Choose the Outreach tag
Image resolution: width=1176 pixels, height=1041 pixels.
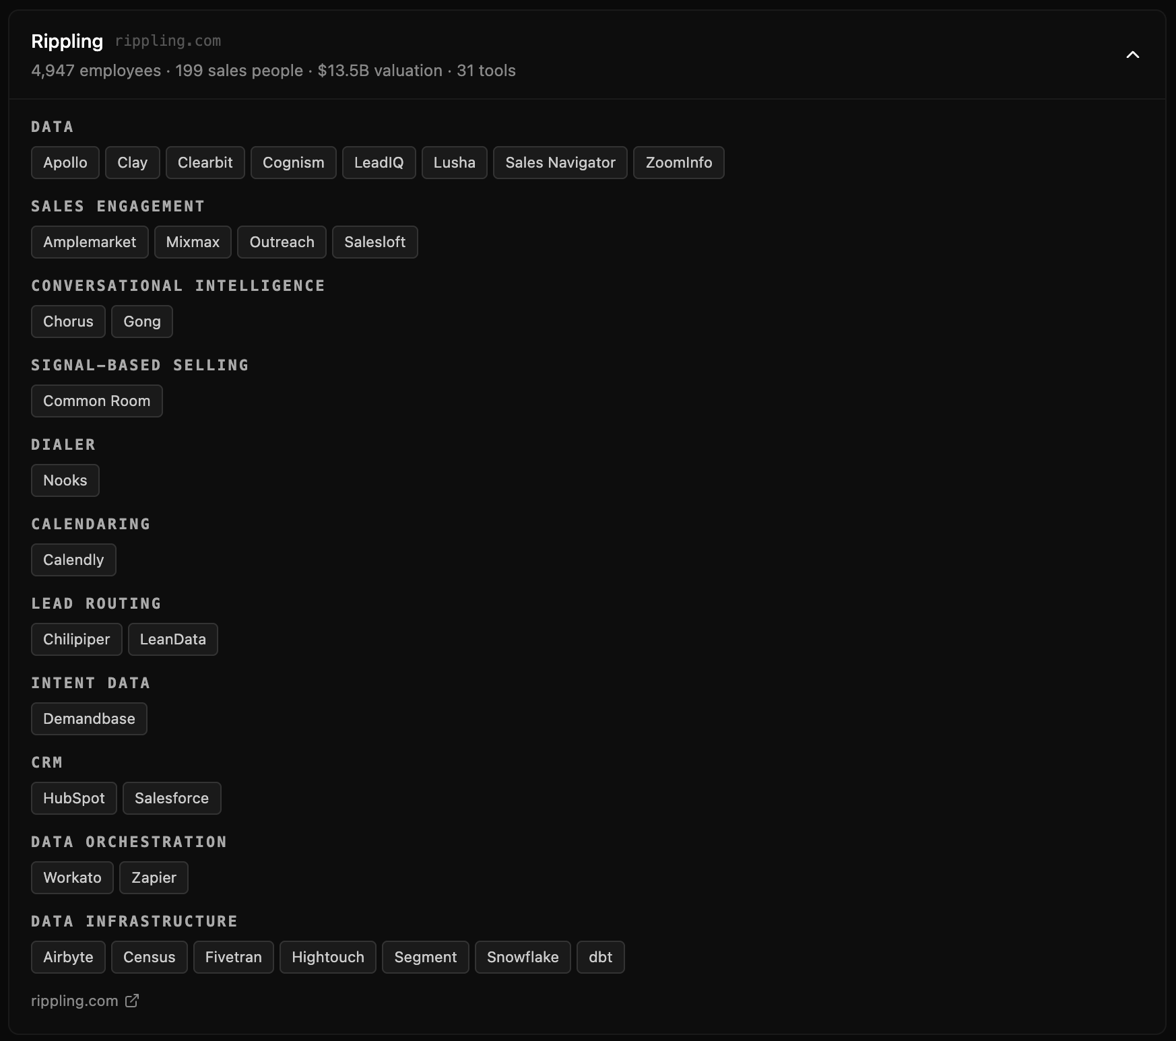click(x=282, y=242)
